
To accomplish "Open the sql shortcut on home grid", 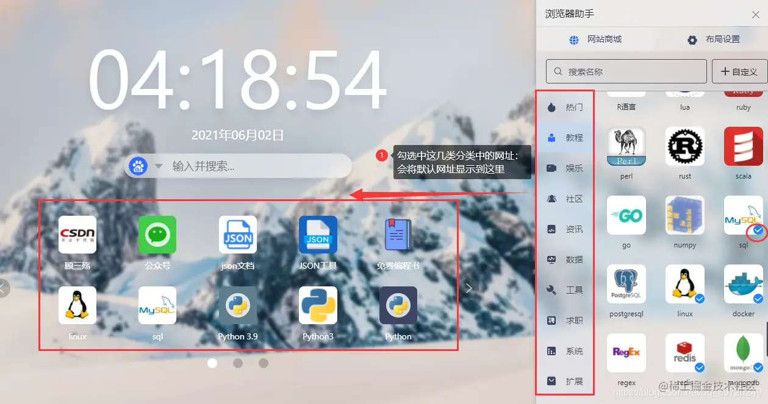I will click(157, 305).
